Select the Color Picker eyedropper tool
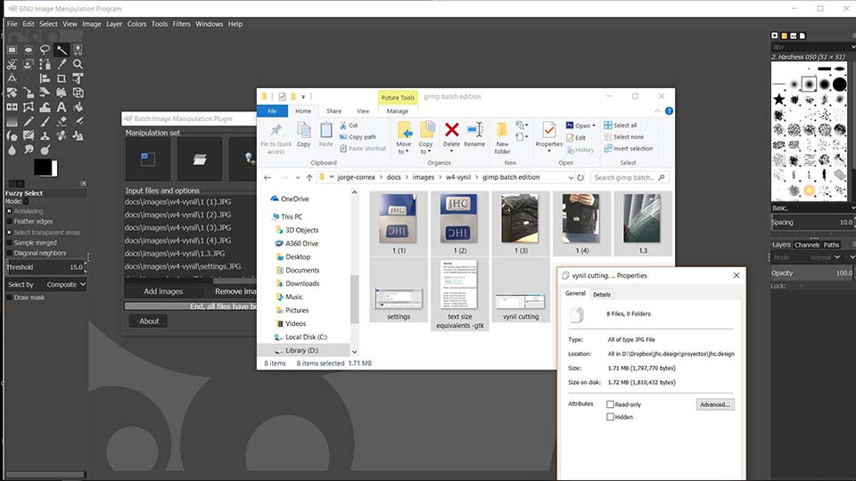This screenshot has height=481, width=856. (62, 64)
